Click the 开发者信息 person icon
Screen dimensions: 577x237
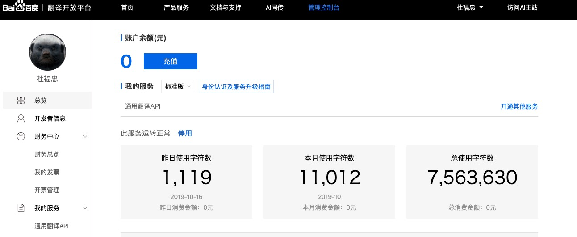(21, 118)
